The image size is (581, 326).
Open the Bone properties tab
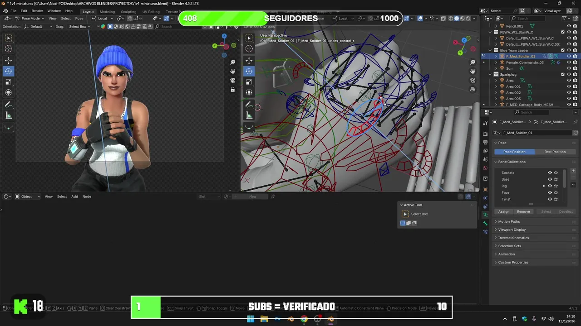tap(485, 223)
